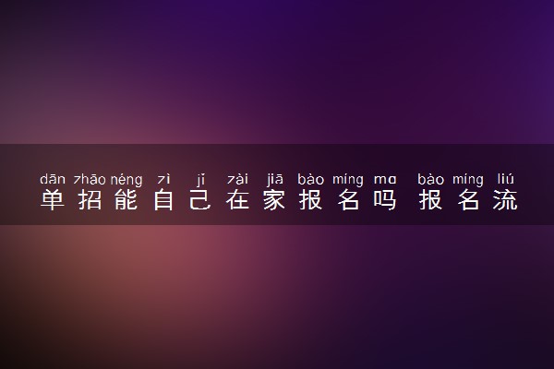Select the pinyin label jǐ

(200, 180)
